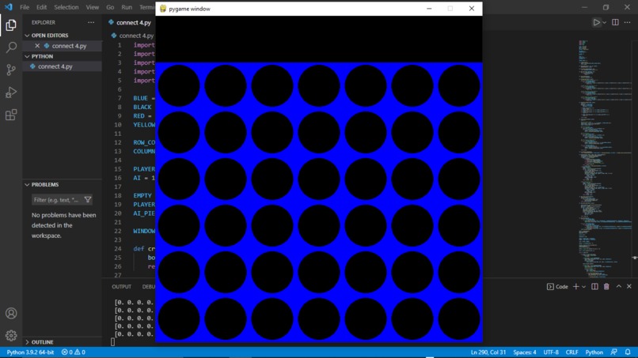638x358 pixels.
Task: Switch to the Output panel tab
Action: (122, 287)
